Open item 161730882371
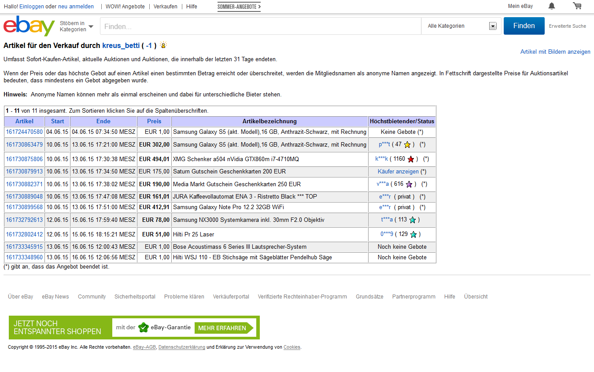This screenshot has width=594, height=372. [24, 184]
